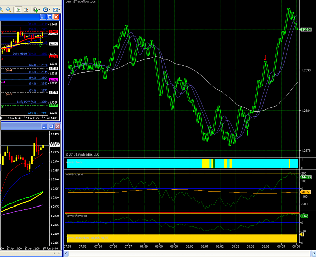Click the 07:51 time axis label

tap(67, 246)
